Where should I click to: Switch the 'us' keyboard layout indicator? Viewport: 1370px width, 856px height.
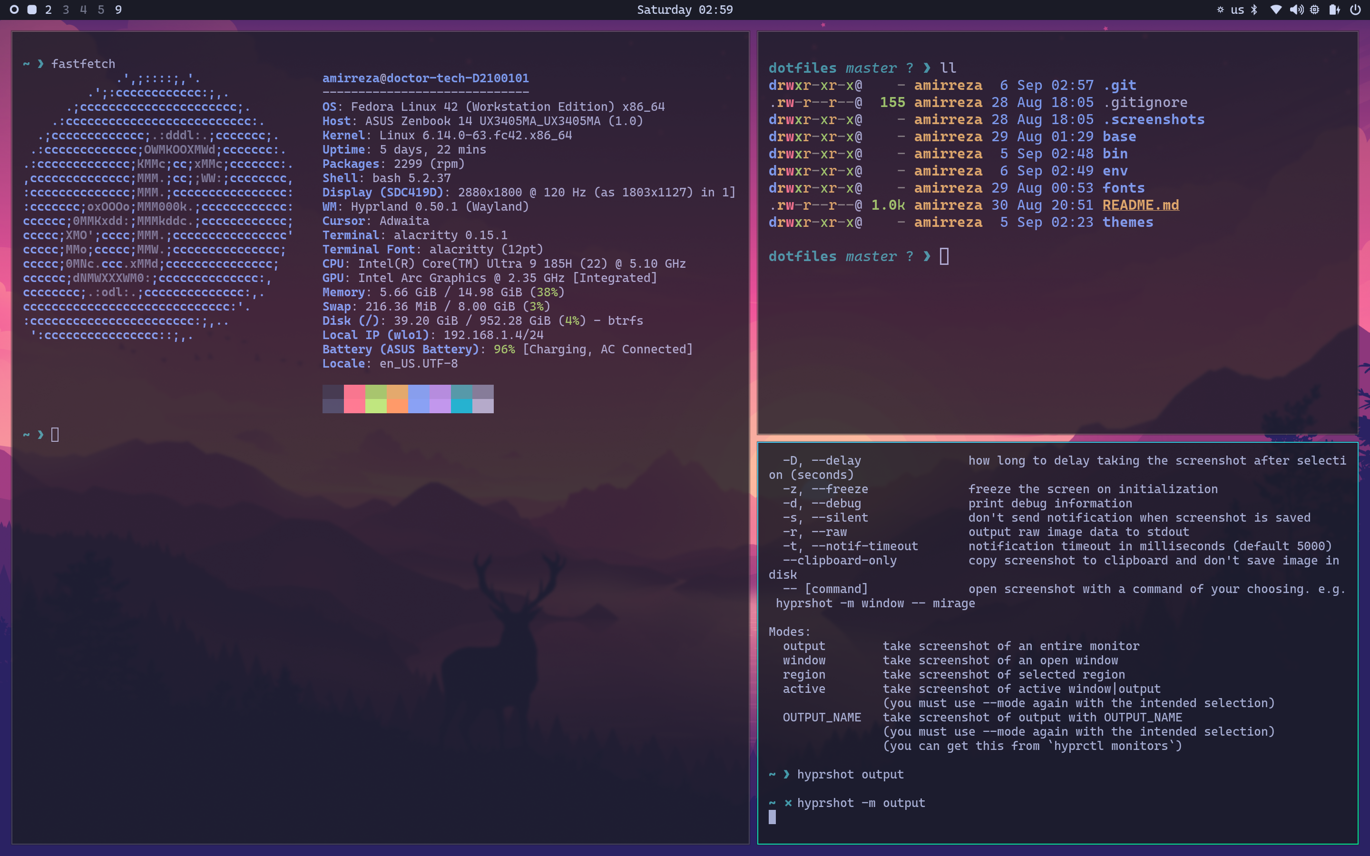(1237, 10)
